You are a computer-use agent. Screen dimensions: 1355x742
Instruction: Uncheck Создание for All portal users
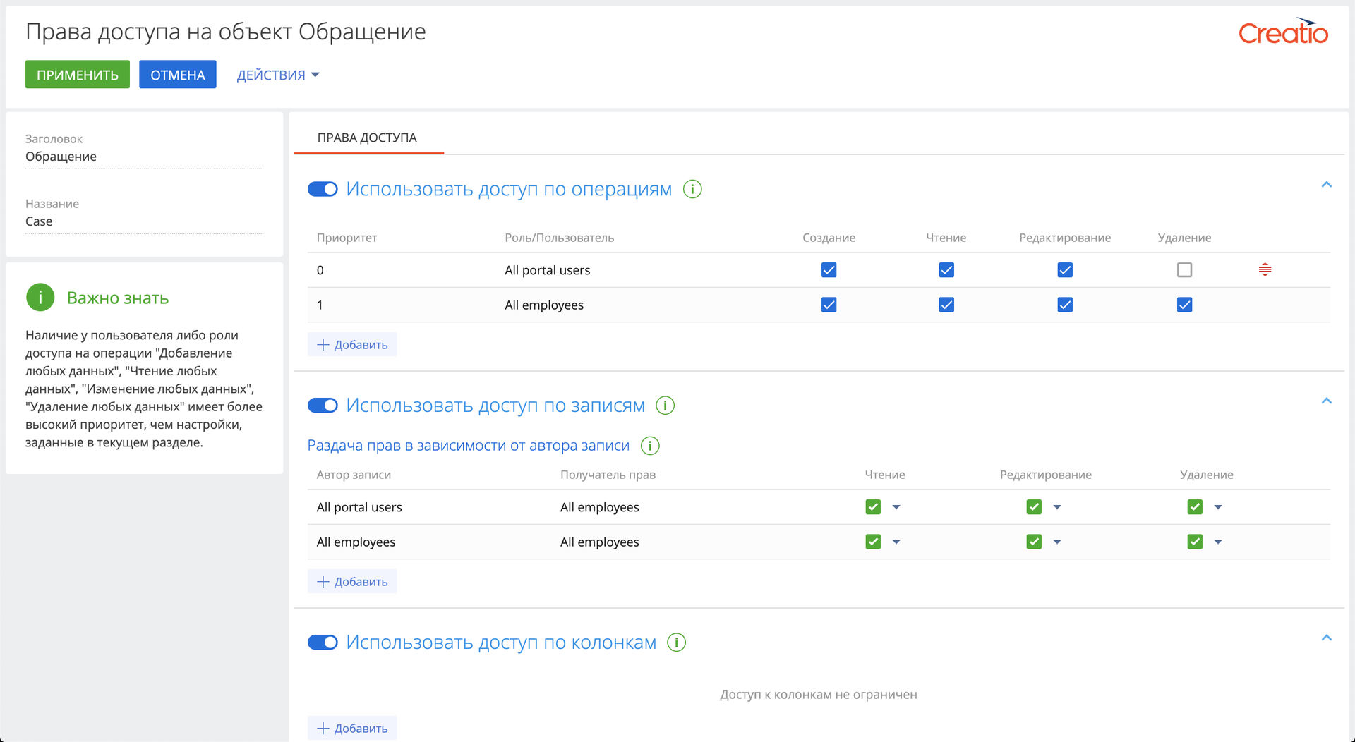(829, 270)
